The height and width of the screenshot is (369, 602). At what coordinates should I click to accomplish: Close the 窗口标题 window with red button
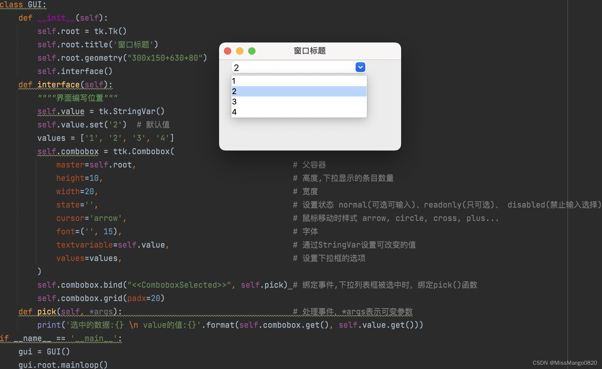(x=228, y=51)
